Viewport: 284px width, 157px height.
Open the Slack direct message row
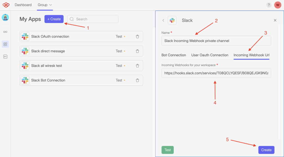coord(81,51)
